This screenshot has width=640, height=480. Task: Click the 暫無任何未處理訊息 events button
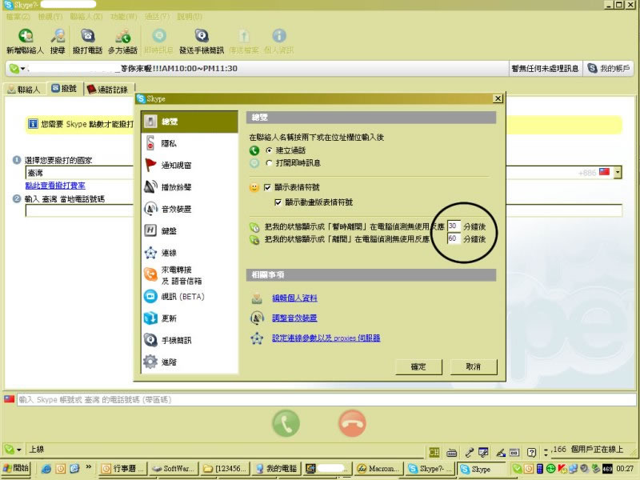pos(545,69)
